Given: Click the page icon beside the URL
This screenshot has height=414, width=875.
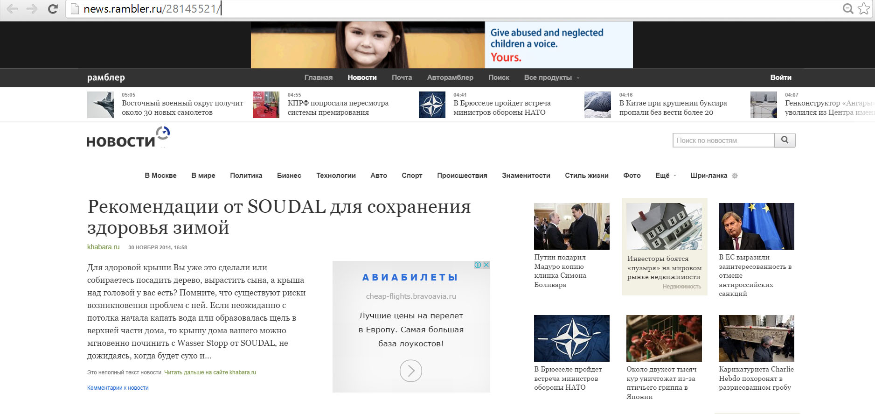Looking at the screenshot, I should (75, 9).
